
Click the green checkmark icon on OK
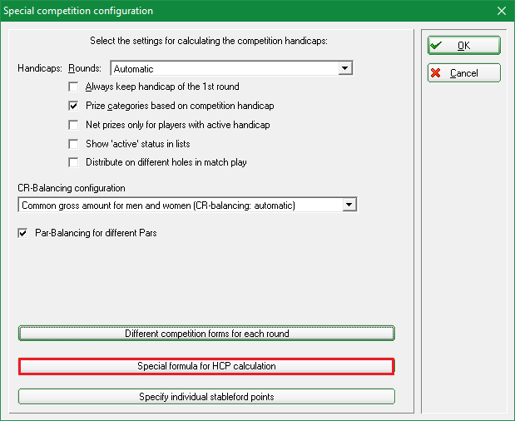(x=436, y=45)
